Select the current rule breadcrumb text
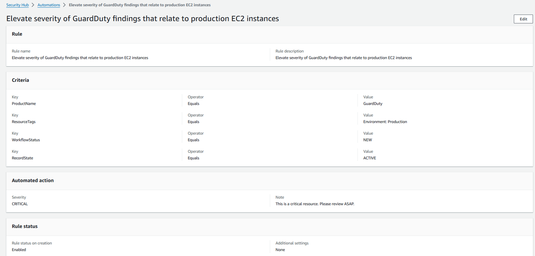This screenshot has height=256, width=535. (140, 5)
